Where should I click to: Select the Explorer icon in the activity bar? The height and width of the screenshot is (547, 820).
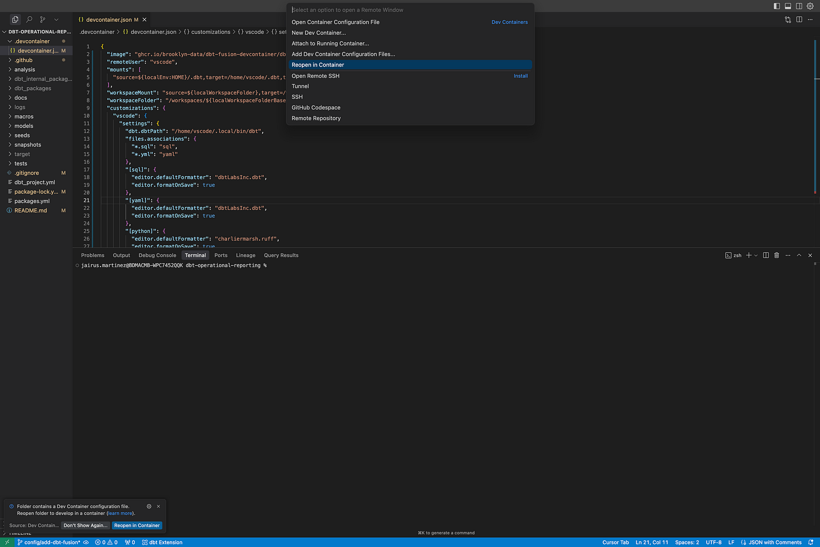(x=14, y=19)
